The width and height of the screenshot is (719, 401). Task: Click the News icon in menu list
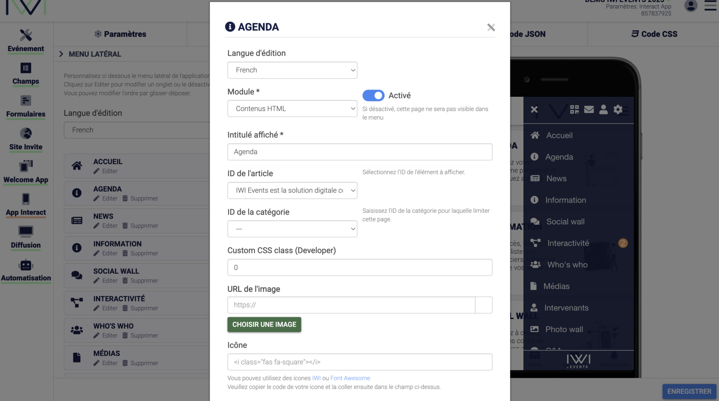[77, 220]
